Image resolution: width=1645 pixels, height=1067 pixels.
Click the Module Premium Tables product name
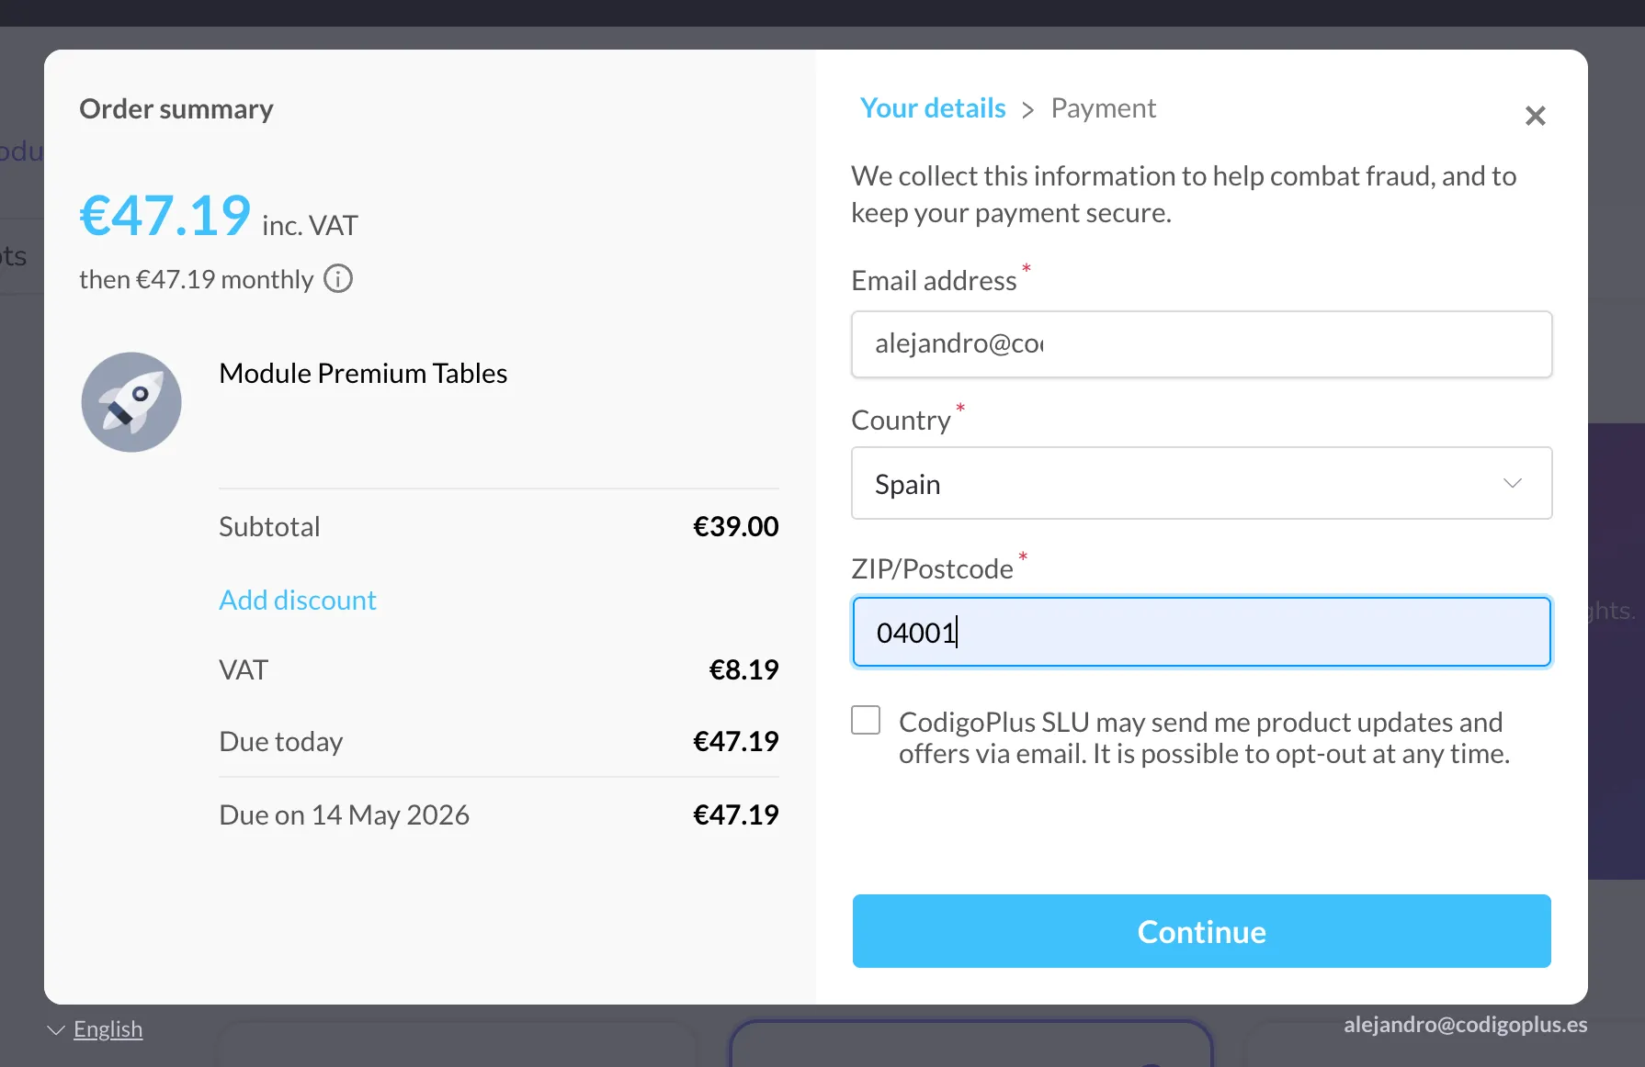[363, 374]
